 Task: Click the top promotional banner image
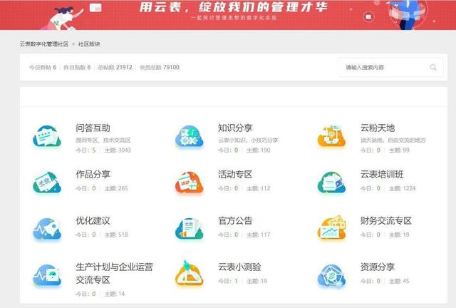[x=228, y=14]
